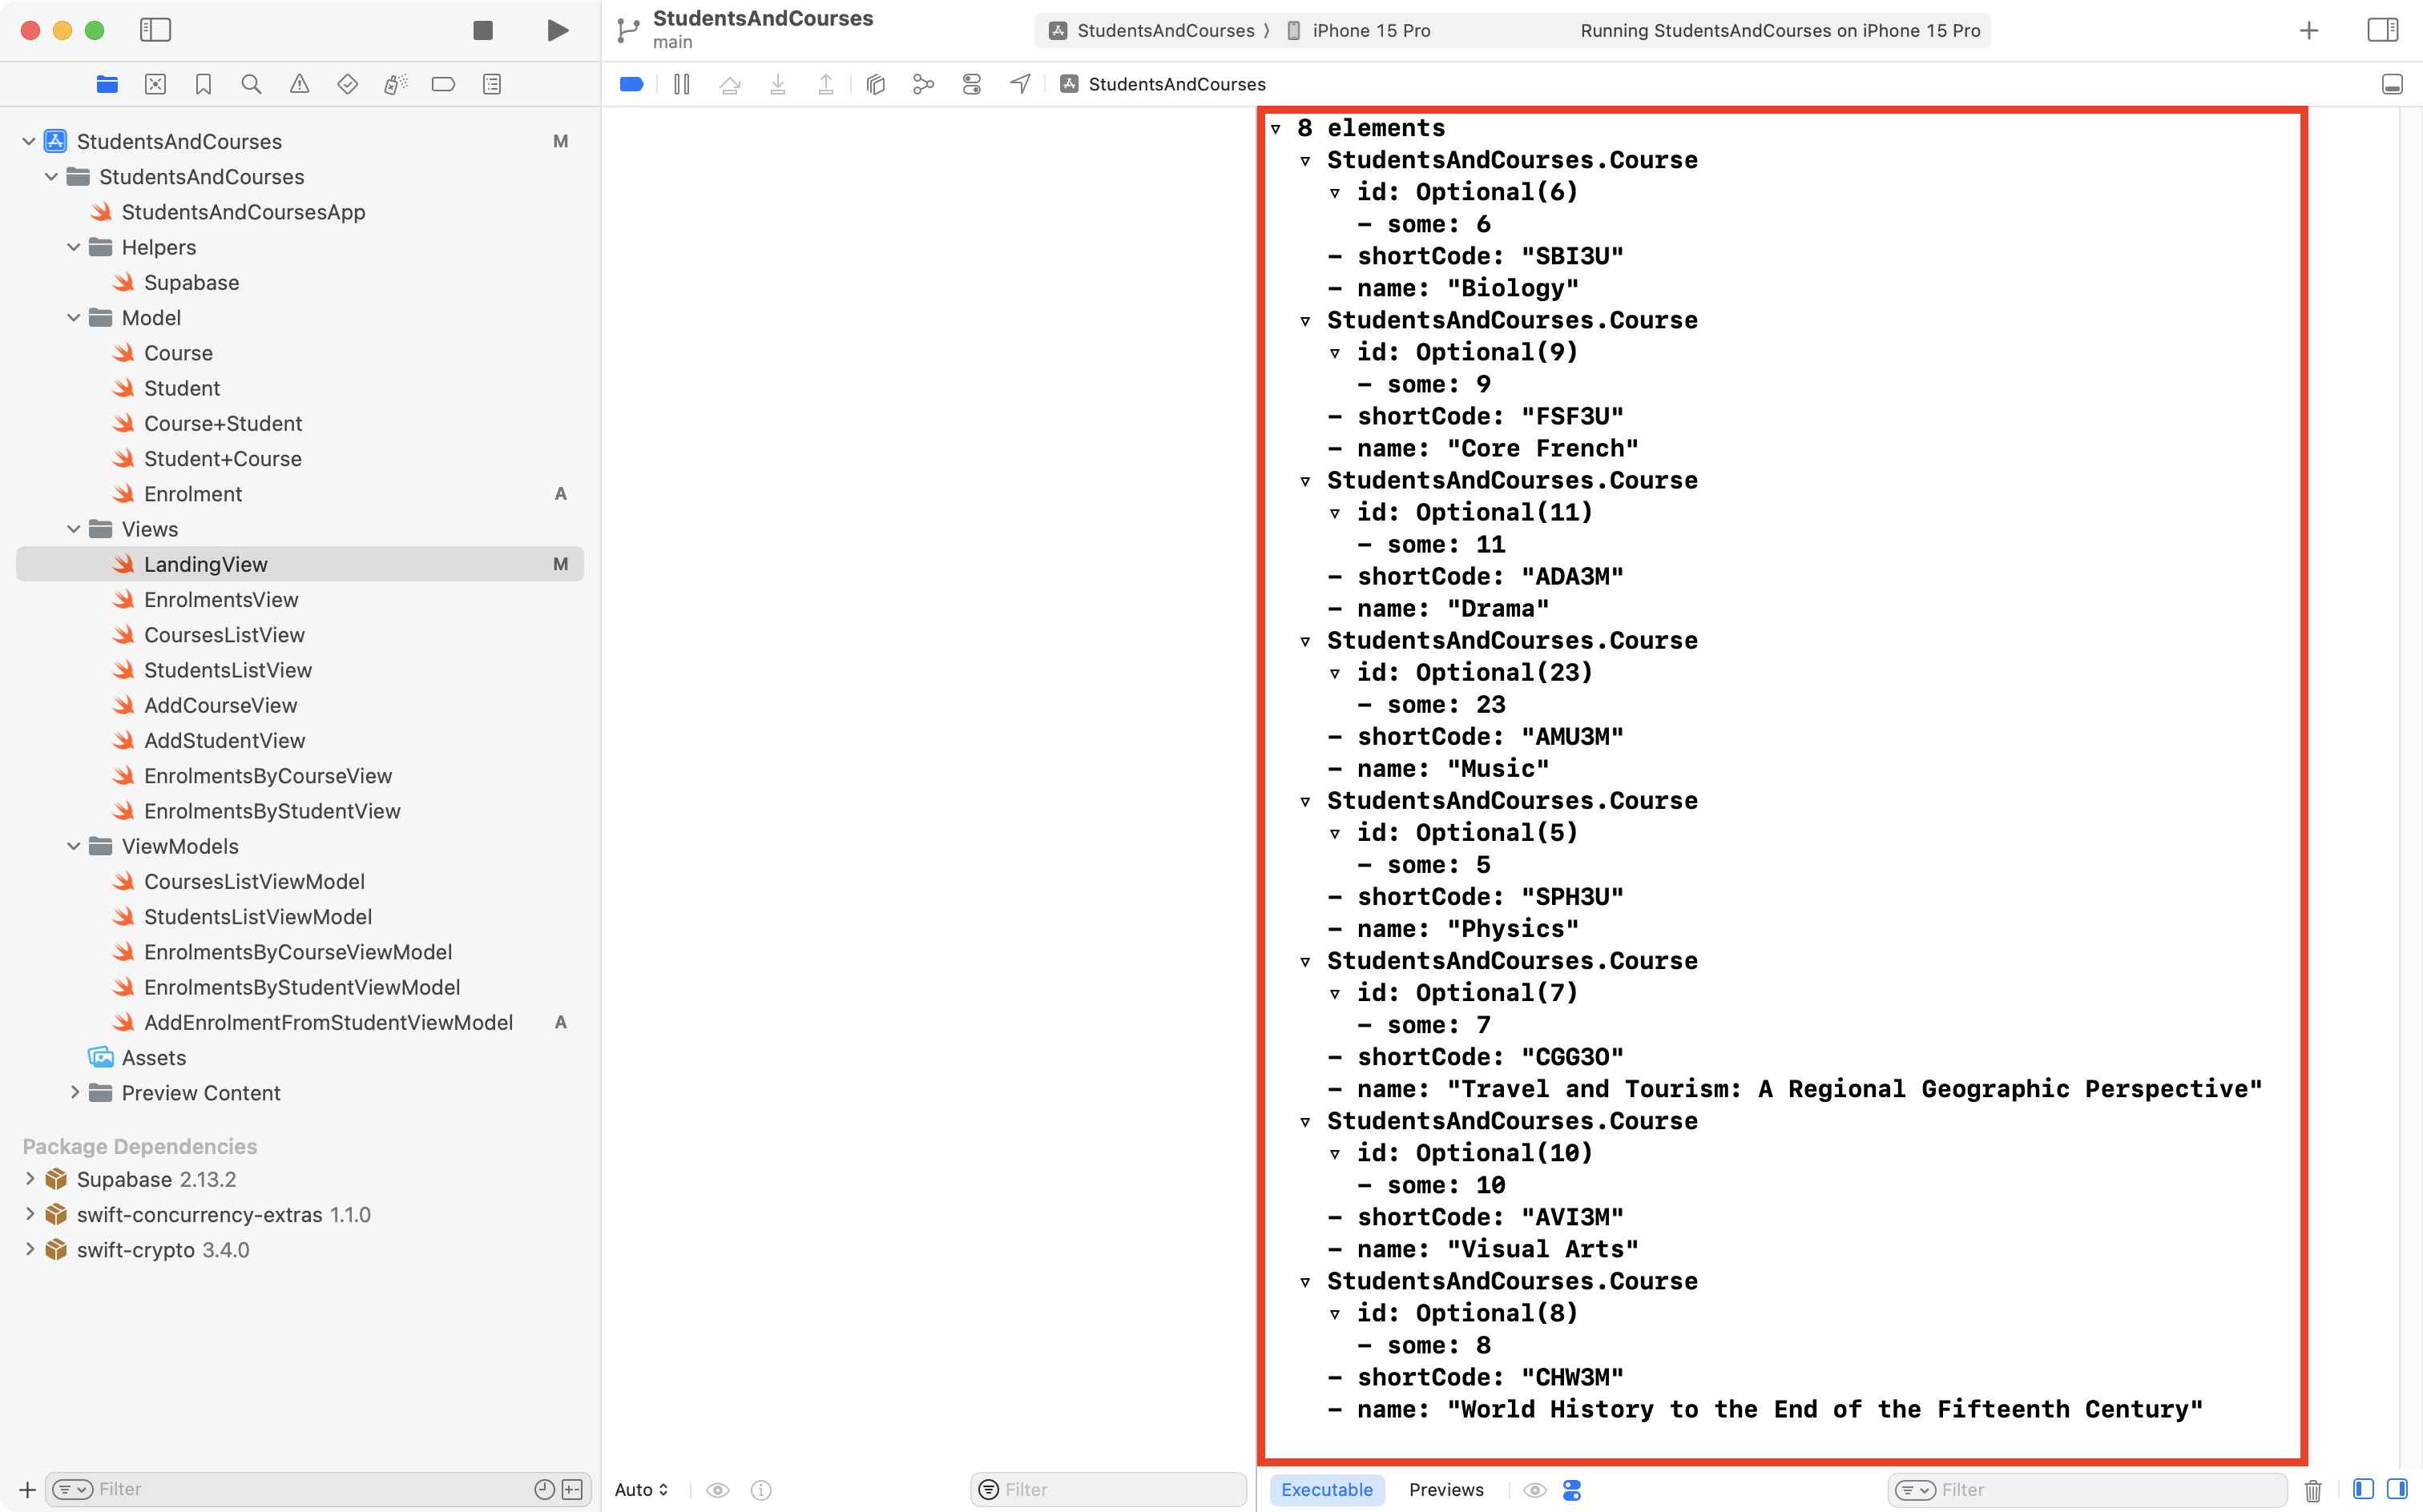The height and width of the screenshot is (1512, 2423).
Task: Click the Pause program execution icon
Action: coord(681,84)
